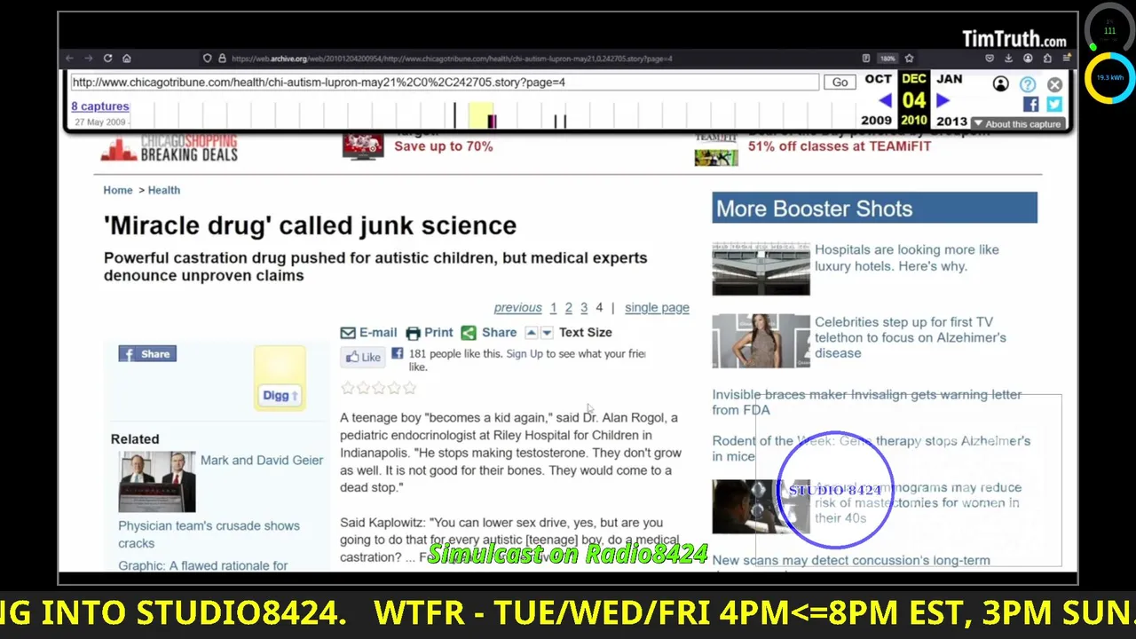Open Invisalign warning letter from FDA link
The height and width of the screenshot is (639, 1136).
pyautogui.click(x=867, y=402)
